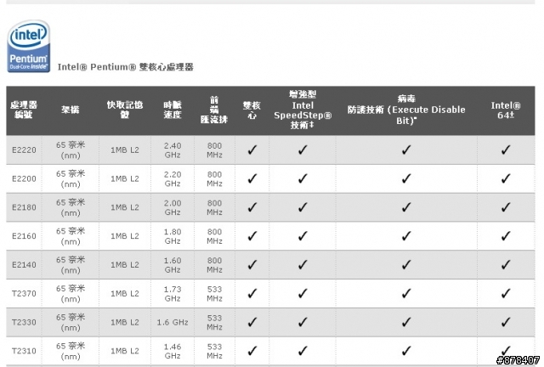Select the Intel SpeedStep column header
Screen dimensions: 544x367
(303, 110)
